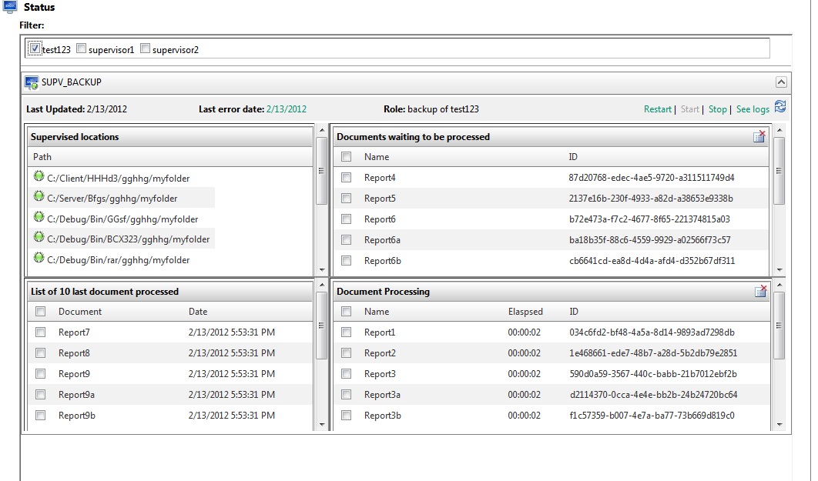The image size is (818, 481).
Task: Click scroll-down arrow of Documents waiting list
Action: [x=779, y=270]
